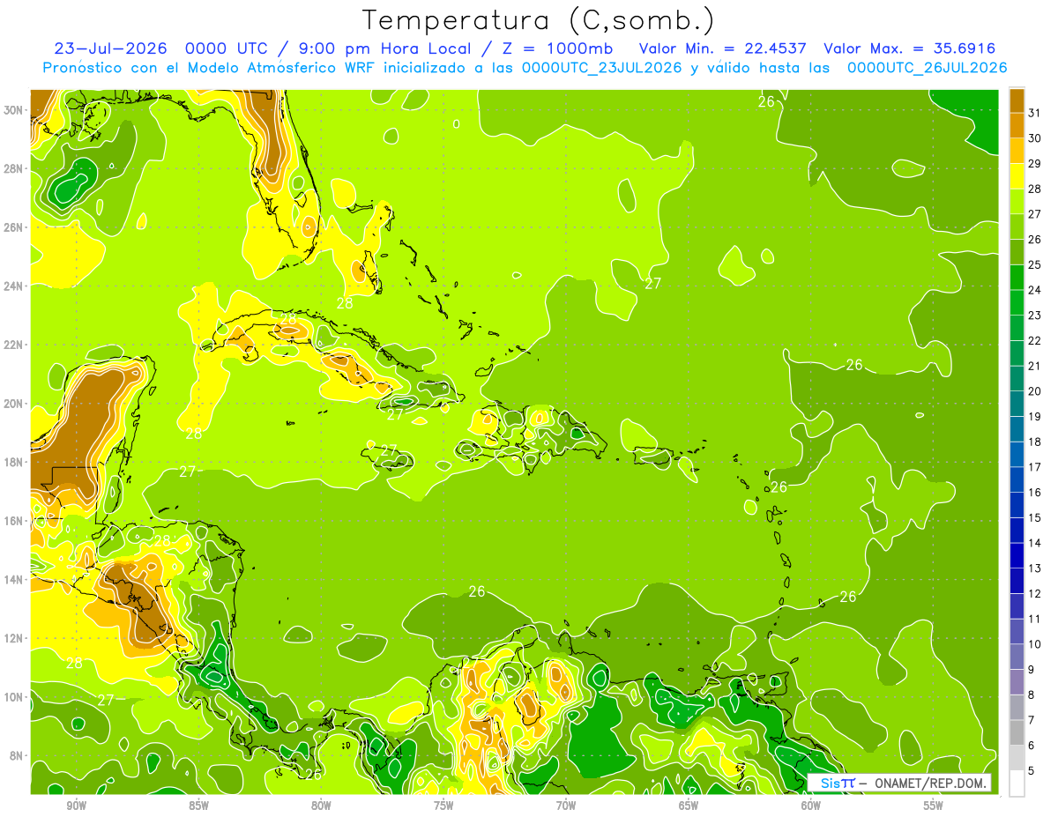Screen dimensions: 1058x817
Task: Click the 85W longitude axis label
Action: (x=198, y=806)
